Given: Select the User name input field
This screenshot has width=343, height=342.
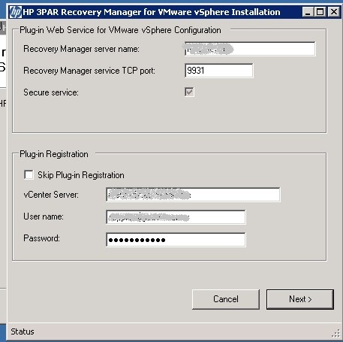Looking at the screenshot, I should (x=176, y=217).
